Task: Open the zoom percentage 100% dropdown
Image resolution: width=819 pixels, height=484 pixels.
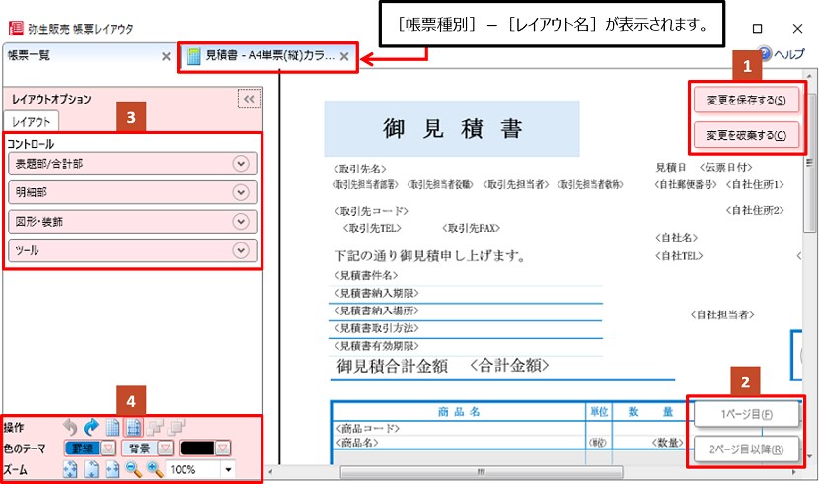Action: 229,469
